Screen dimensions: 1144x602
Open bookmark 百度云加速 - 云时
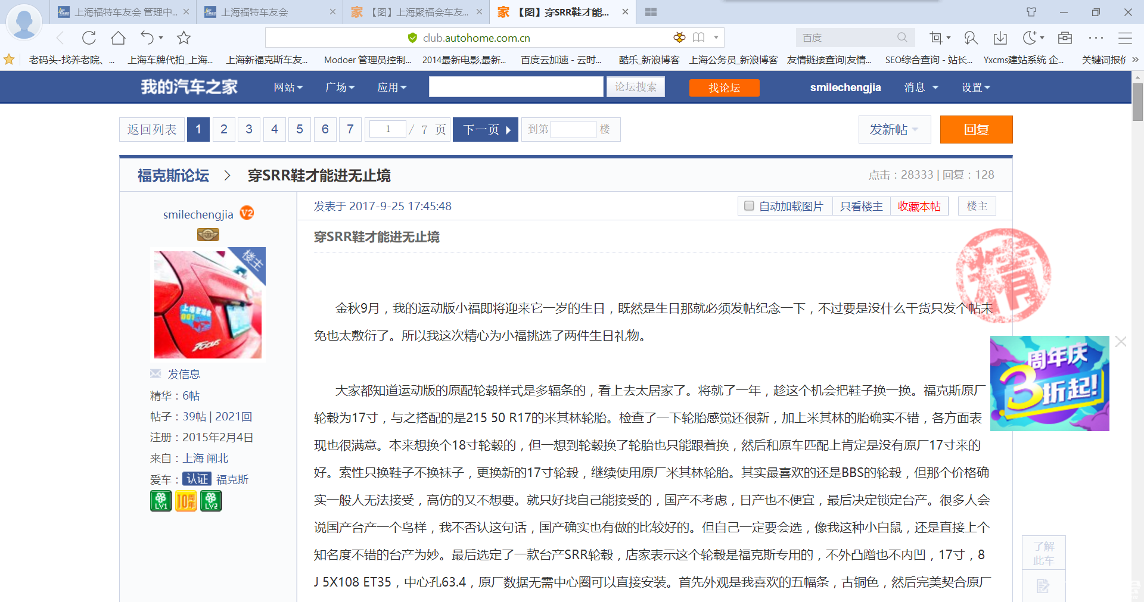(x=561, y=60)
